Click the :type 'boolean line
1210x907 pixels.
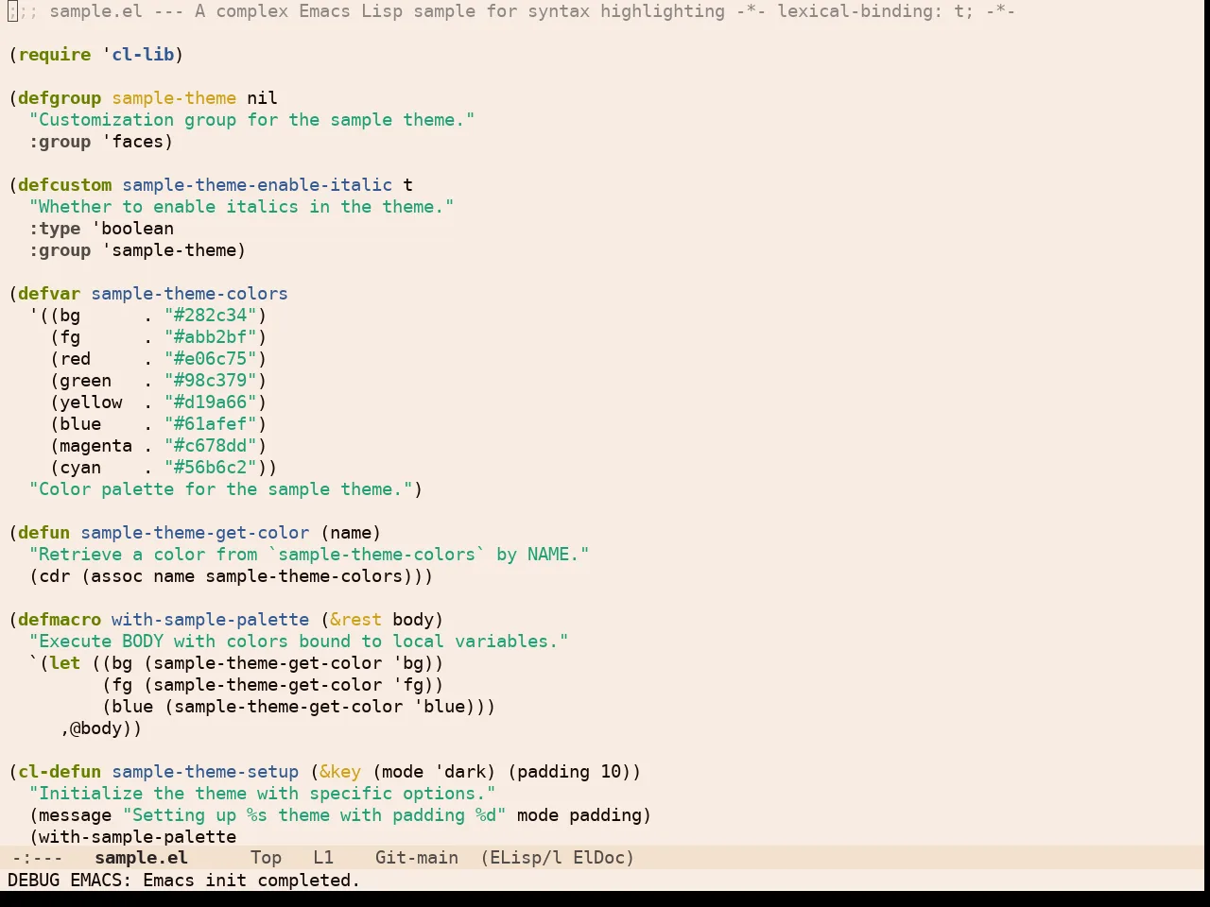click(x=101, y=229)
